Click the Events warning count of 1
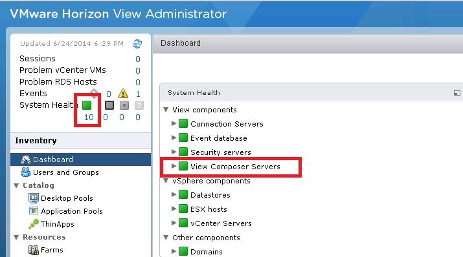Image resolution: width=463 pixels, height=257 pixels. tap(138, 94)
